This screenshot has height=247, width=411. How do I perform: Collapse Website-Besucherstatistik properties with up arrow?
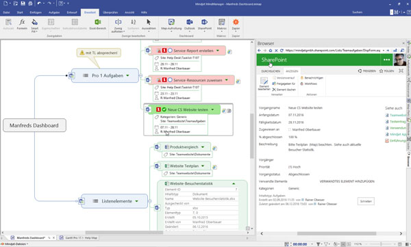pos(234,183)
